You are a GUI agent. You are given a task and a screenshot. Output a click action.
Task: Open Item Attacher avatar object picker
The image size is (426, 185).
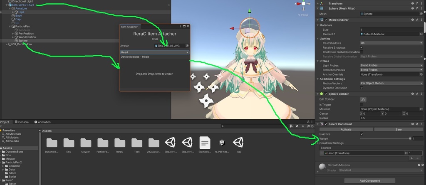[x=187, y=46]
